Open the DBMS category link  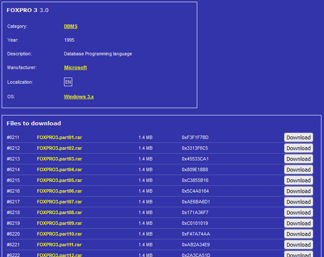pyautogui.click(x=70, y=27)
